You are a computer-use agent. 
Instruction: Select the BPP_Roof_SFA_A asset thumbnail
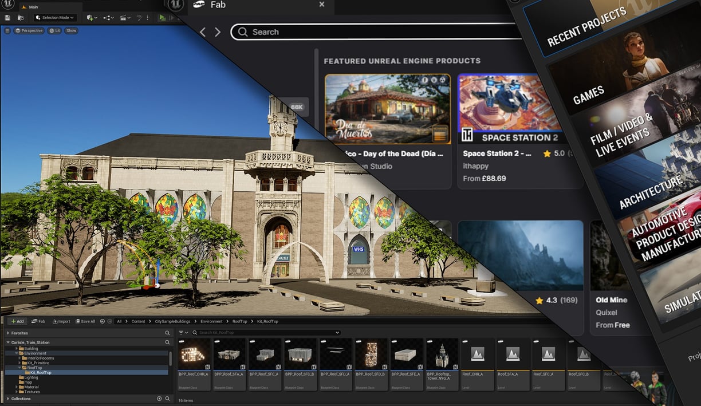click(230, 354)
